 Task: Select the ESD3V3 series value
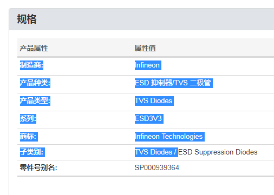click(x=149, y=119)
